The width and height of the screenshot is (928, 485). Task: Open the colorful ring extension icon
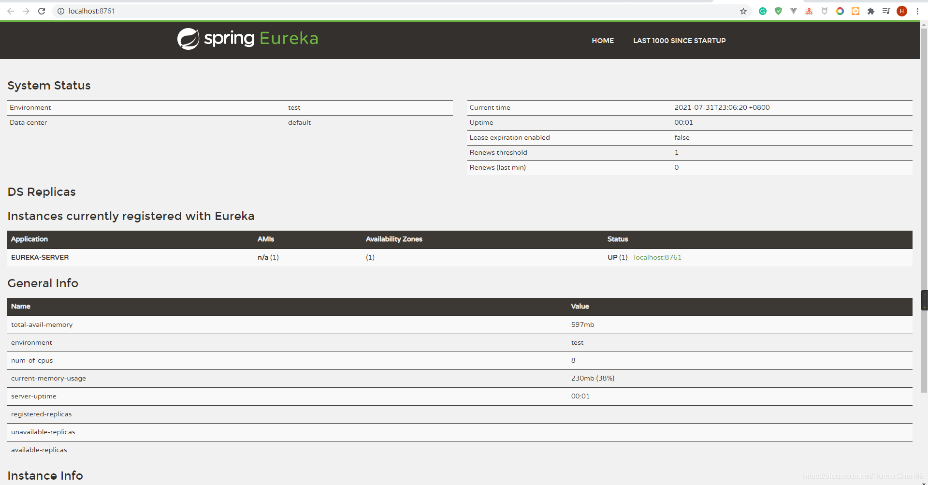pyautogui.click(x=840, y=11)
